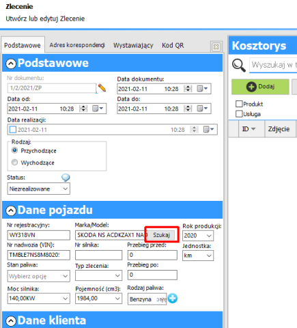
Task: Open the status comment bubble icon
Action: tap(66, 178)
